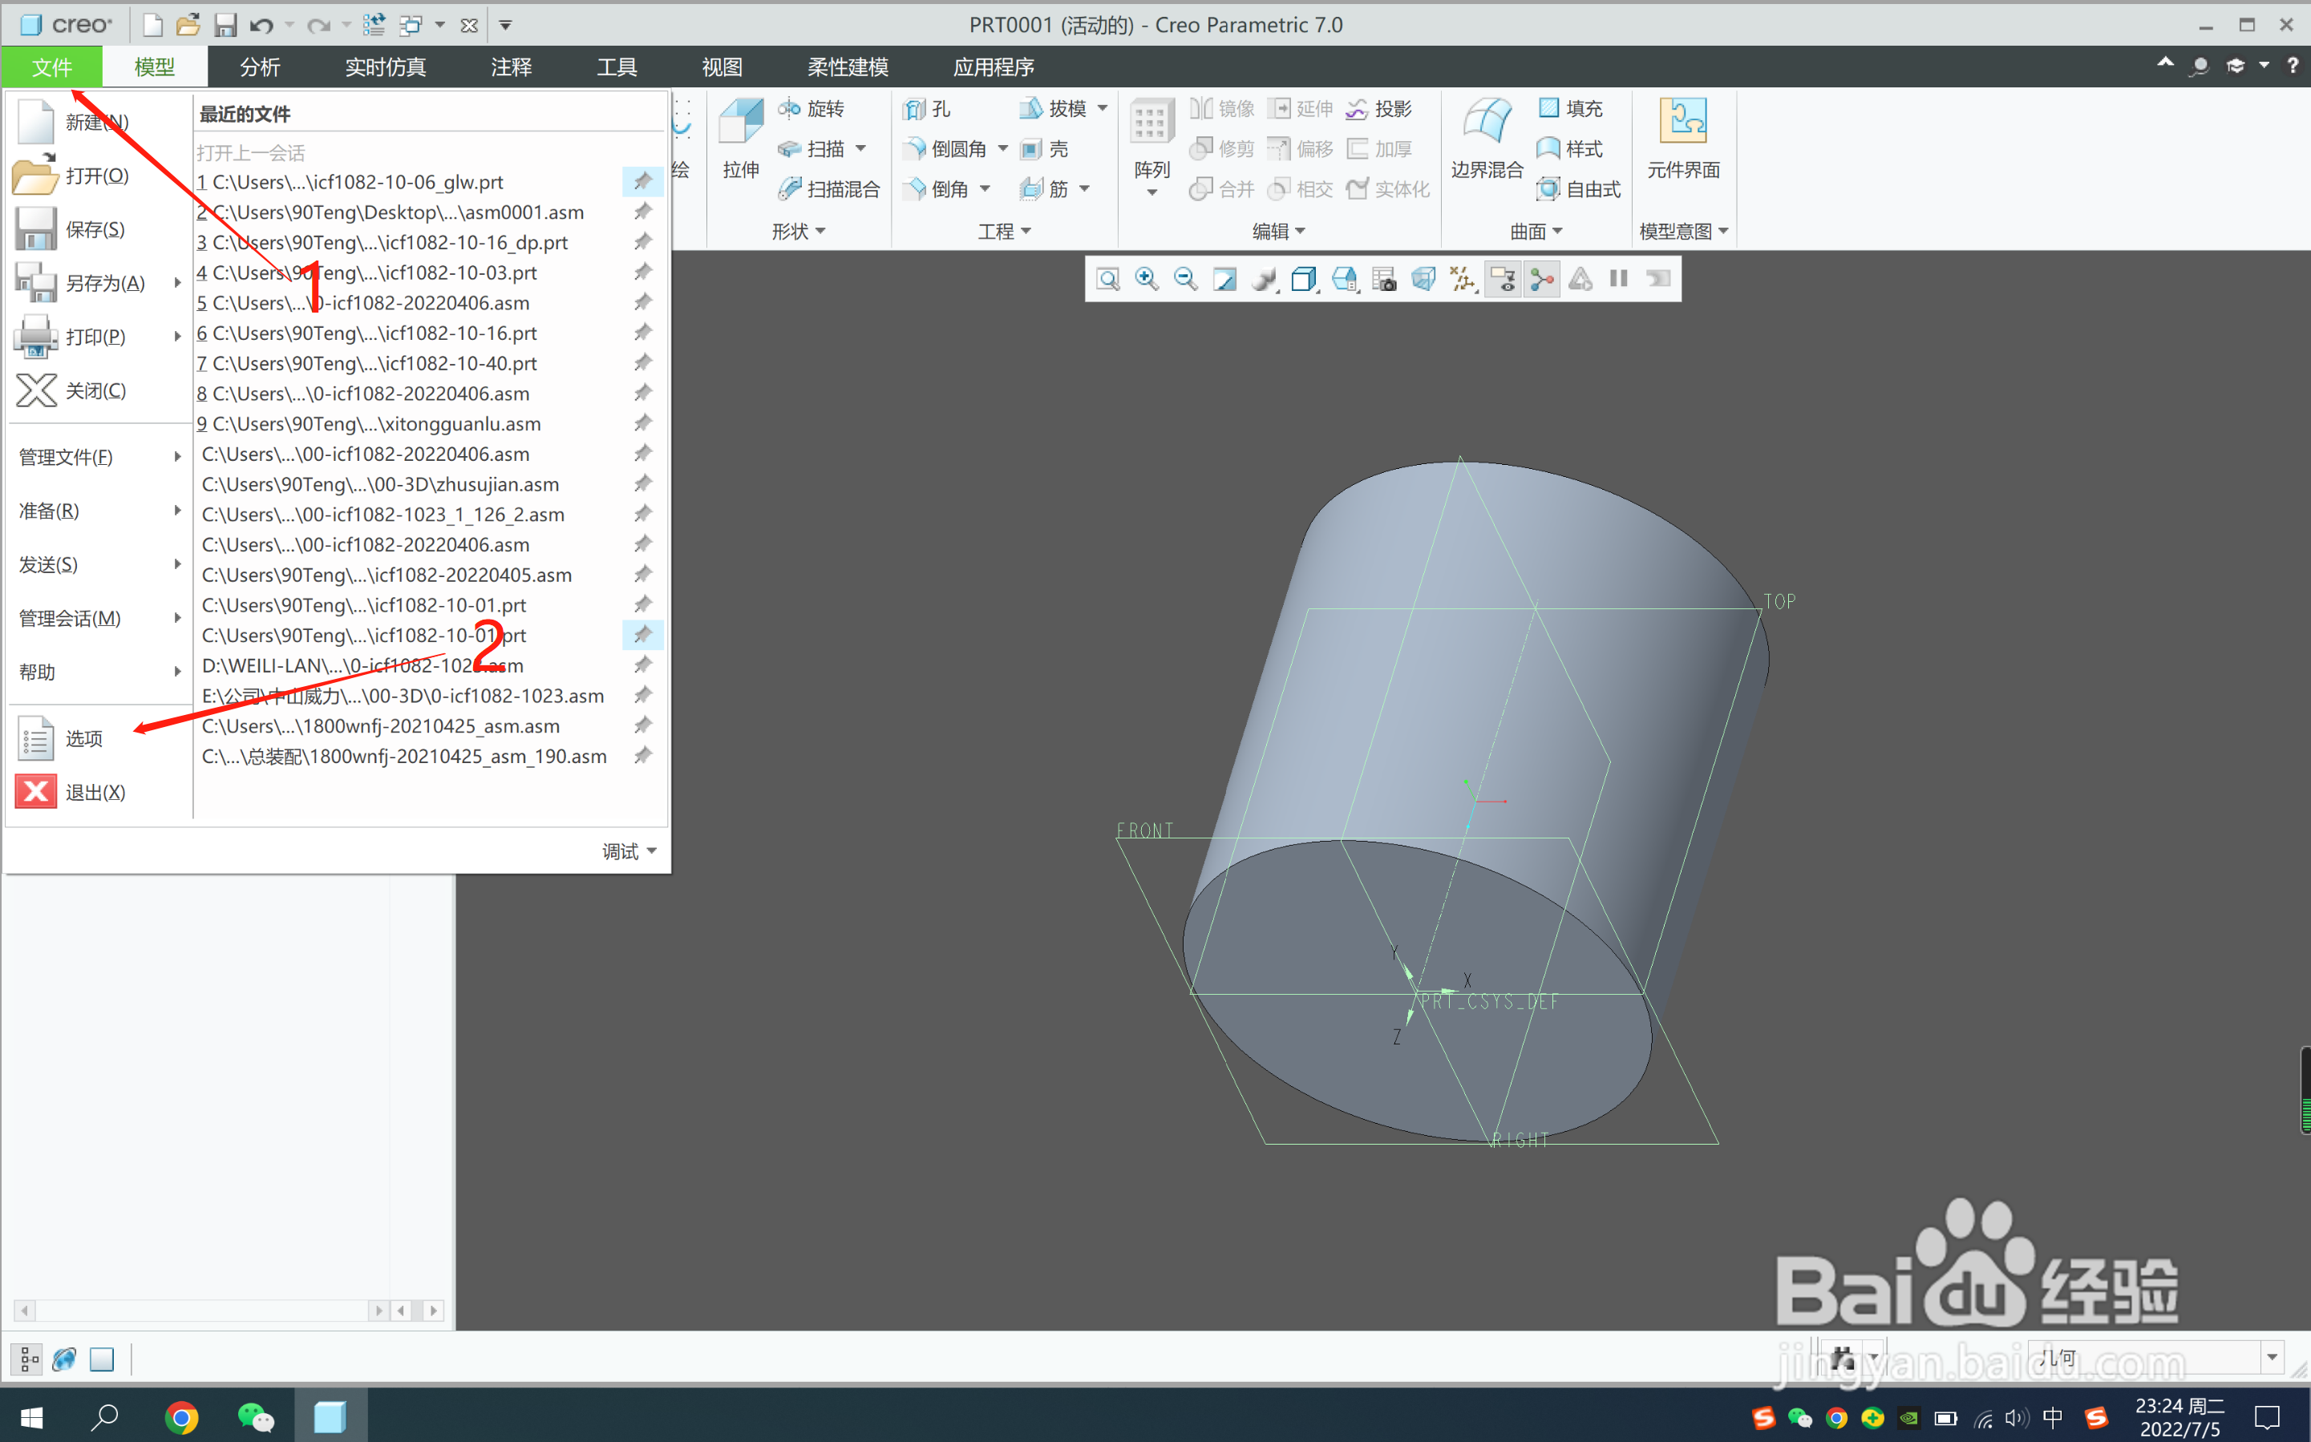
Task: Switch to the 分析 ribbon tab
Action: [x=260, y=67]
